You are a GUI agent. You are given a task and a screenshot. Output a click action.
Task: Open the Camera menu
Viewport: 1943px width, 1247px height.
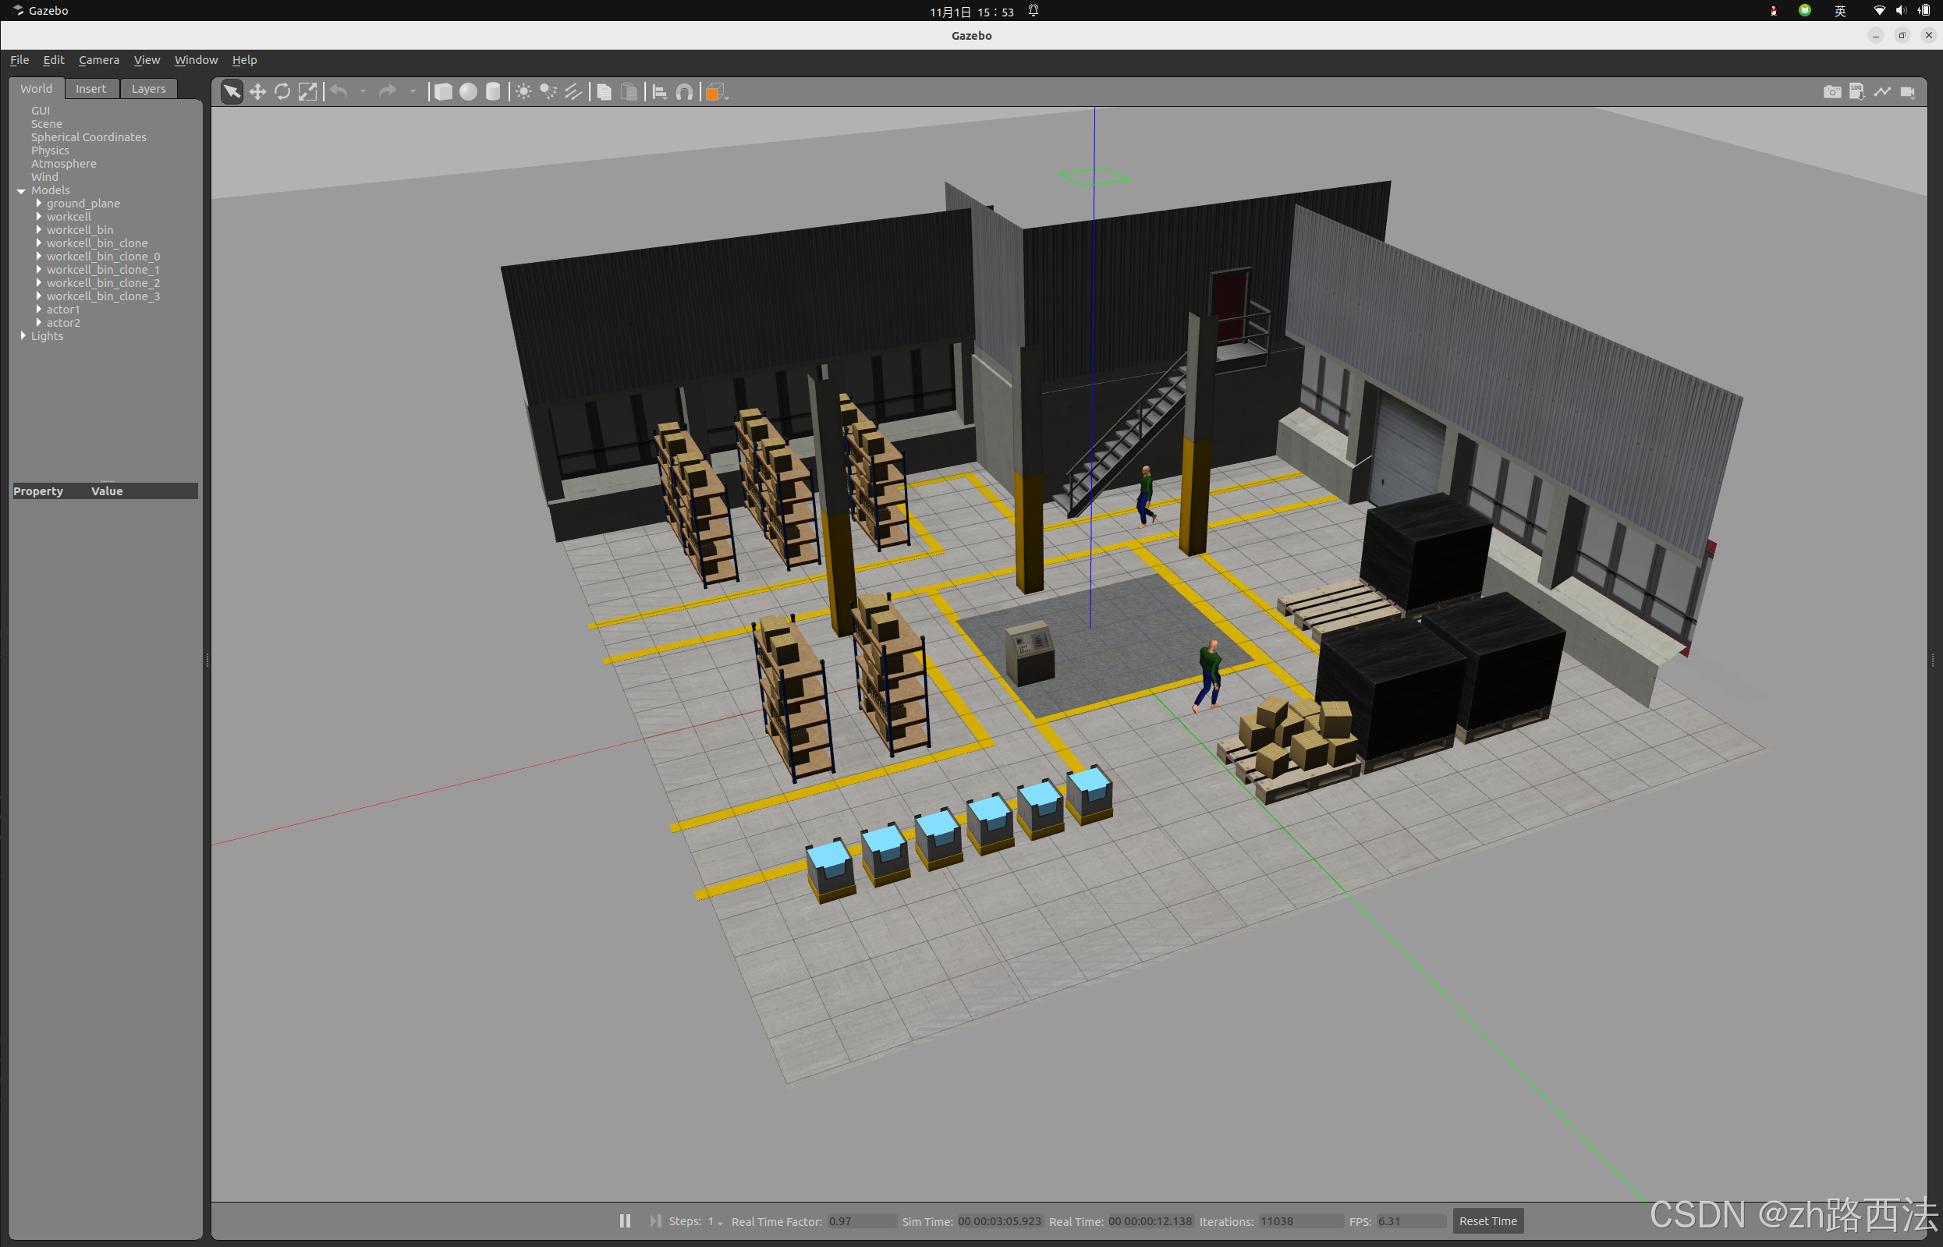[98, 60]
